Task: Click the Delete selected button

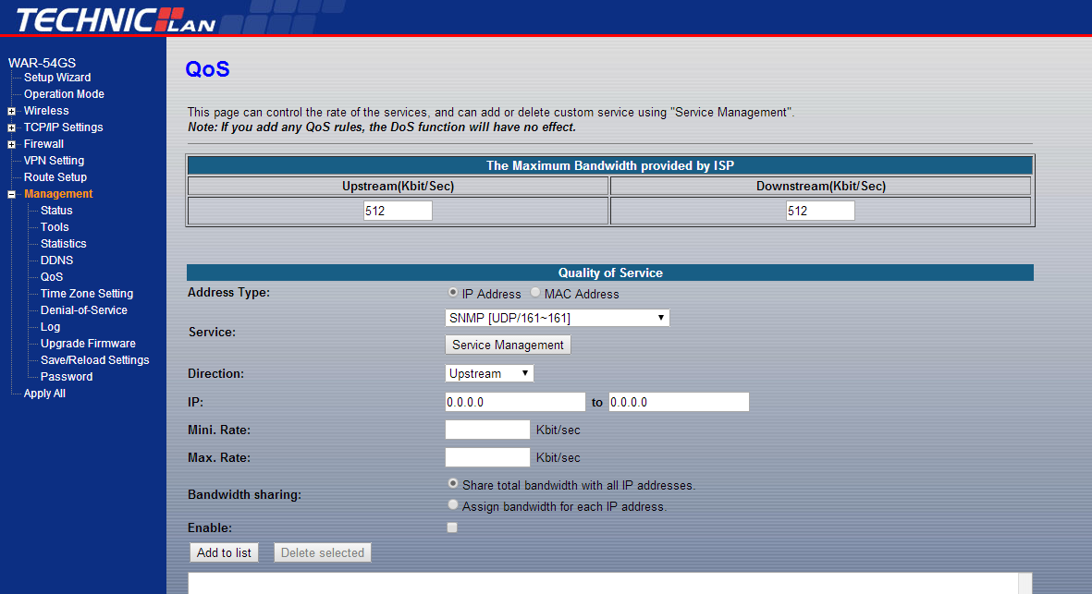Action: coord(323,553)
